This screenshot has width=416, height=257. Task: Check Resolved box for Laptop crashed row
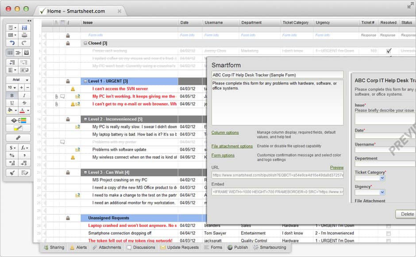pos(389,226)
